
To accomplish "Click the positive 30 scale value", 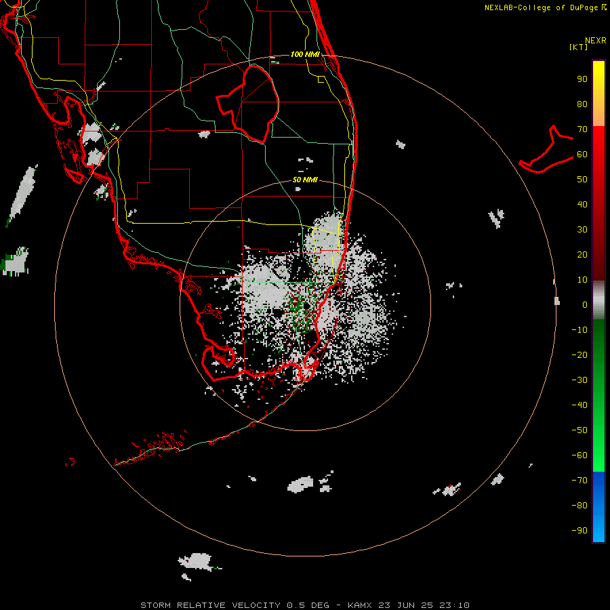I will (x=582, y=230).
